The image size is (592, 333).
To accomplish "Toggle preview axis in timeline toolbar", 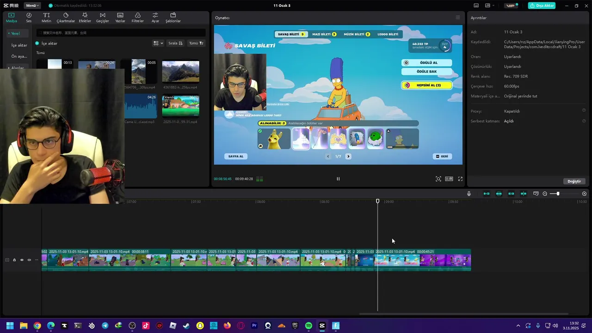I will click(524, 194).
